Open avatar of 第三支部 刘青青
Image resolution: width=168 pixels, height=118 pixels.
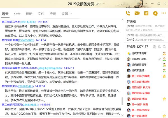click(x=129, y=76)
